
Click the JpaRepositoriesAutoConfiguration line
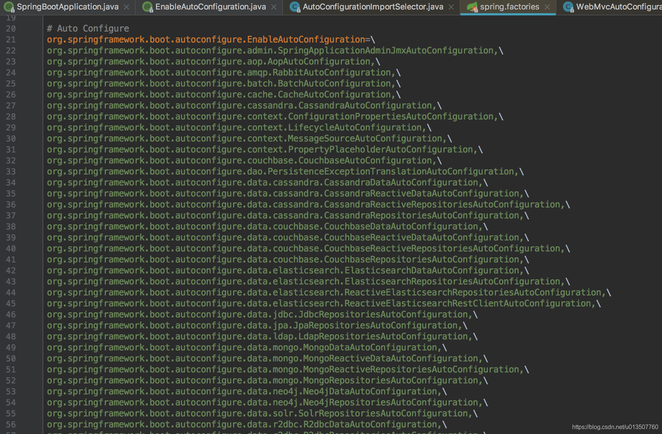(x=257, y=325)
